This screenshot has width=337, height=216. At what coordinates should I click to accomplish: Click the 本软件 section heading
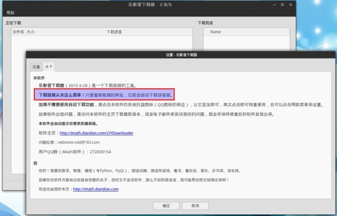pyautogui.click(x=39, y=78)
